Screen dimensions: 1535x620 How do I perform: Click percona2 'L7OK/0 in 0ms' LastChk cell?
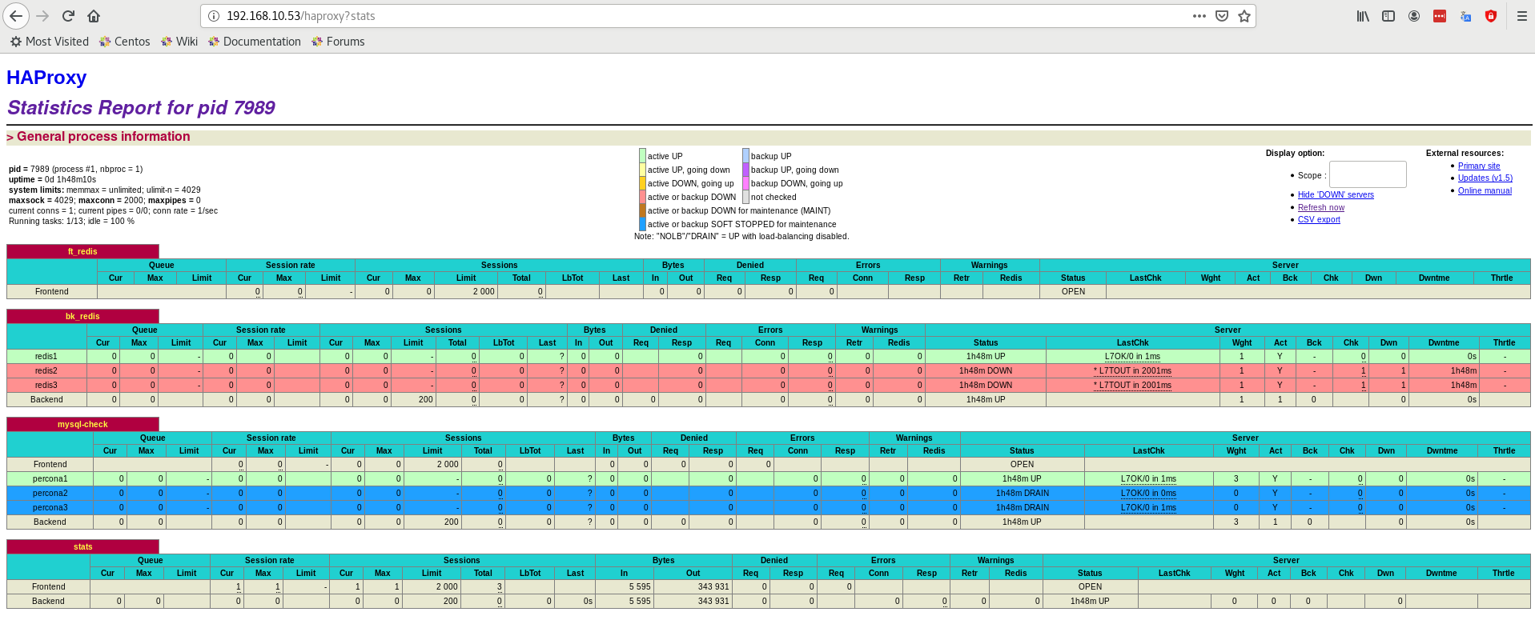click(1148, 493)
